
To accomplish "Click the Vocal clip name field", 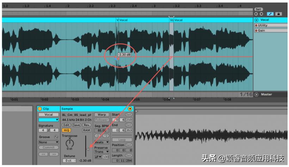I will [x=49, y=114].
